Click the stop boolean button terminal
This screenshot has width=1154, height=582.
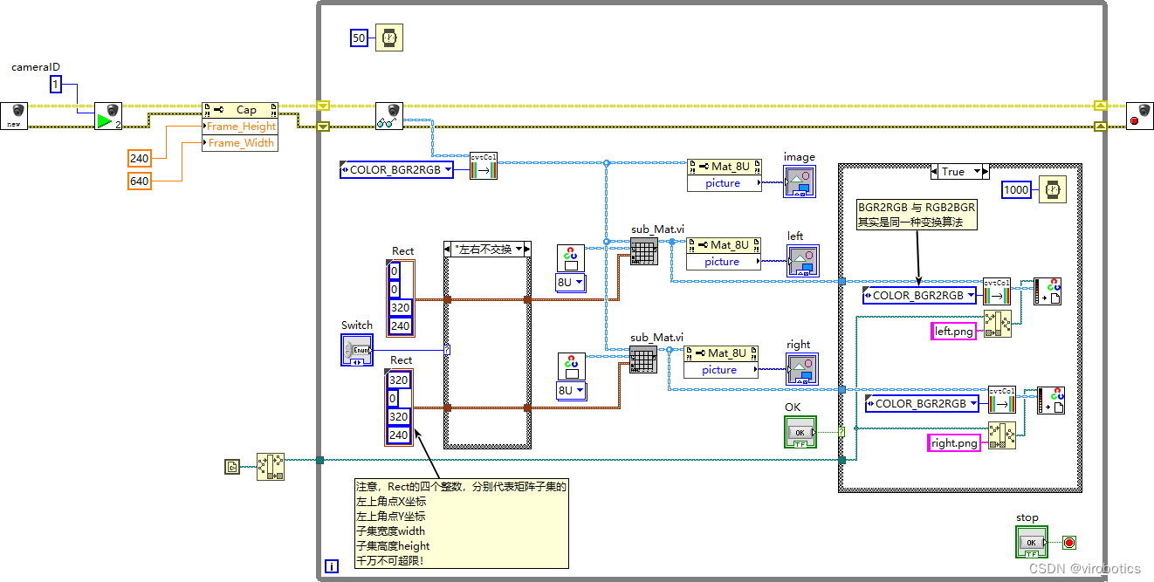point(1034,542)
